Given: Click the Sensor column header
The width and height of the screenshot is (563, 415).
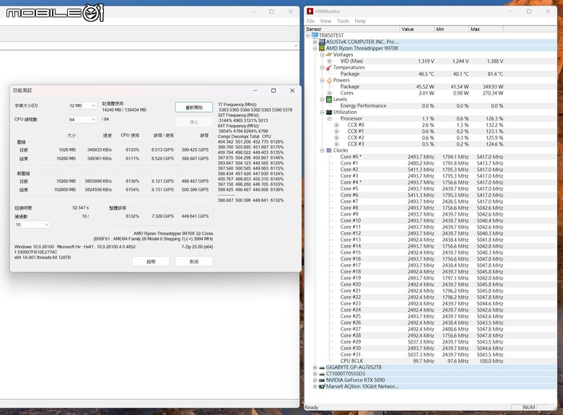Looking at the screenshot, I should 352,29.
